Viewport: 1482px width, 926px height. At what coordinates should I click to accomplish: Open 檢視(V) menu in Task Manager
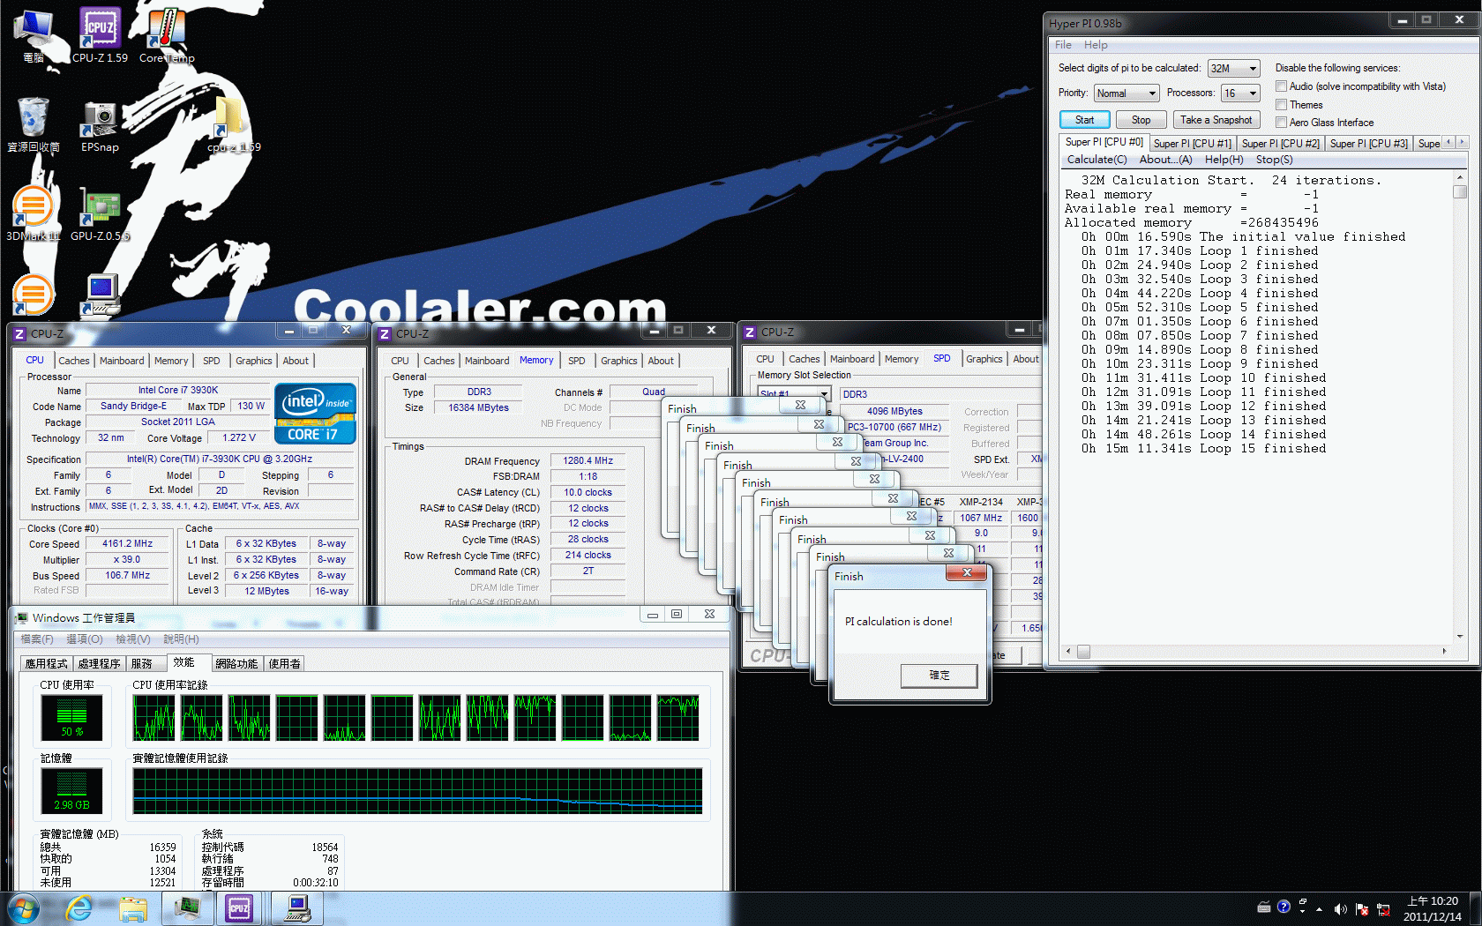click(x=132, y=638)
